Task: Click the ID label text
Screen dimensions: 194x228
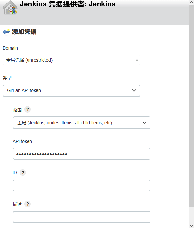Action: pos(15,173)
